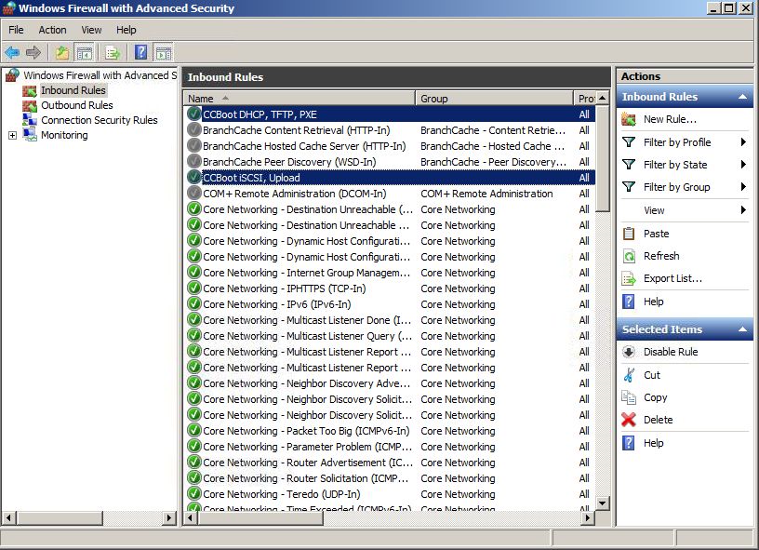Screen dimensions: 759x550
Task: Click the rules list horizontal scroll right arrow
Action: click(x=588, y=518)
